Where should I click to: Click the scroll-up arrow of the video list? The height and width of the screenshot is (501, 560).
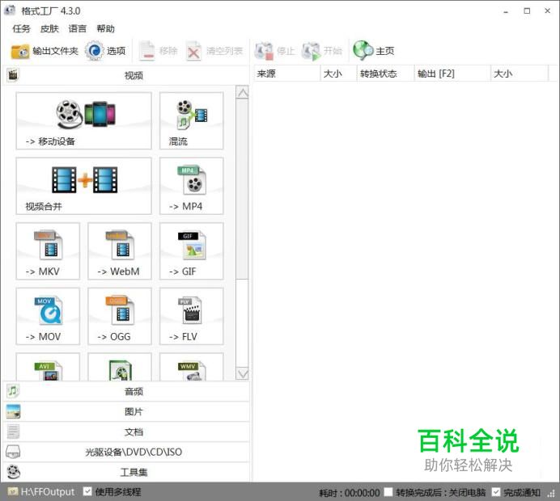pyautogui.click(x=243, y=93)
